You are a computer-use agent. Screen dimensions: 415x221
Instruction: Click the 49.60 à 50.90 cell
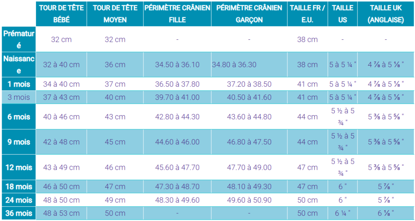coord(249,200)
